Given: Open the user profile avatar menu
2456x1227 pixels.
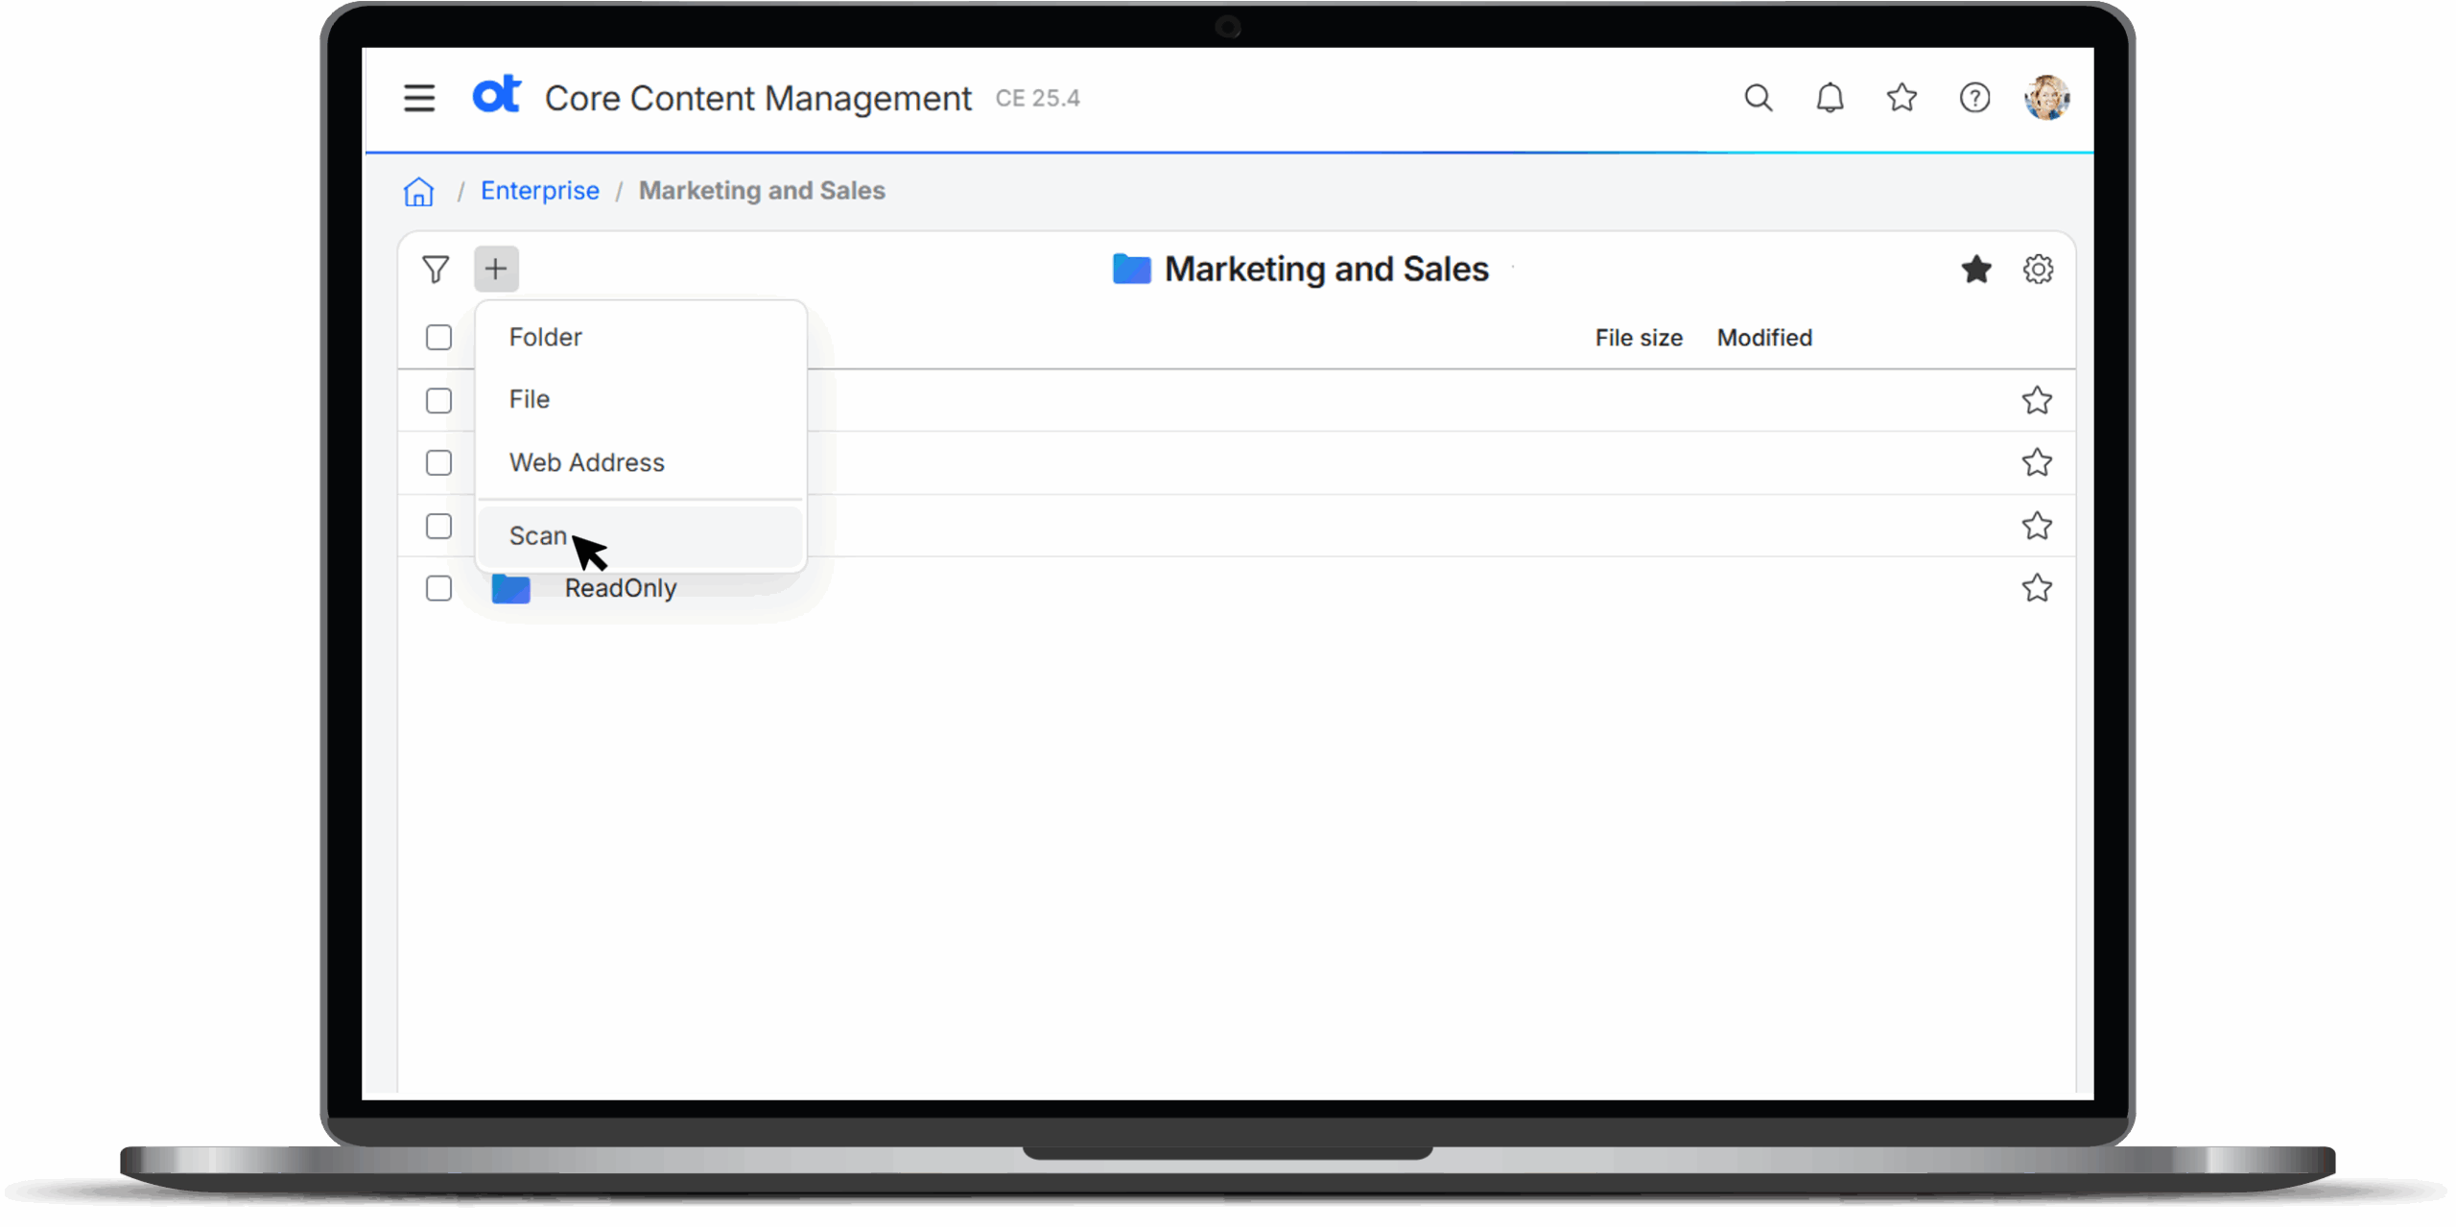Looking at the screenshot, I should click(x=2046, y=97).
